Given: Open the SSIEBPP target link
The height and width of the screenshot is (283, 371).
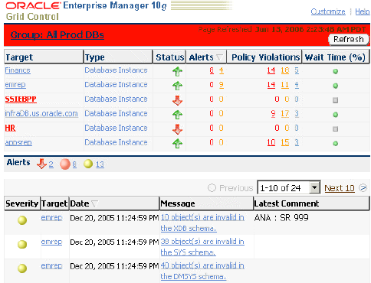Looking at the screenshot, I should [21, 99].
